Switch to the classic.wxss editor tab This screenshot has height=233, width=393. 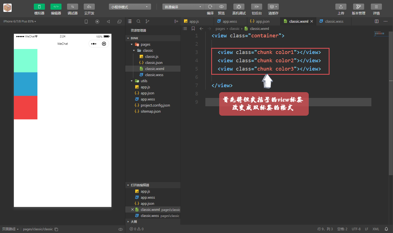(x=334, y=21)
